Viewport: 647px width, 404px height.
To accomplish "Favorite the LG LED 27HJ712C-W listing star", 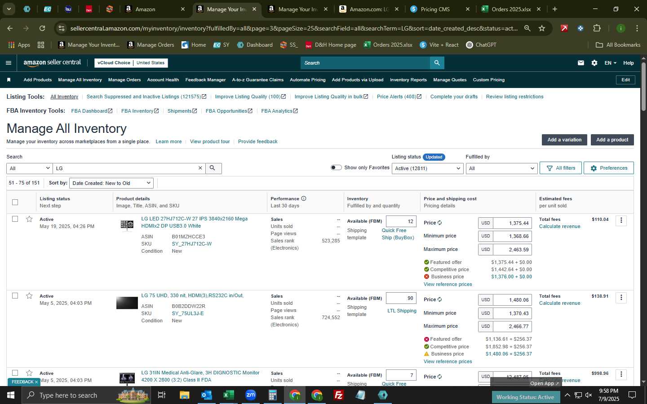I will (x=29, y=219).
